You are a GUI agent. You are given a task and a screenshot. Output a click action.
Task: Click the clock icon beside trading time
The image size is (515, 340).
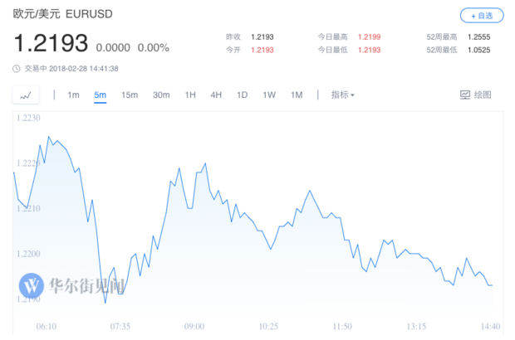pos(17,69)
